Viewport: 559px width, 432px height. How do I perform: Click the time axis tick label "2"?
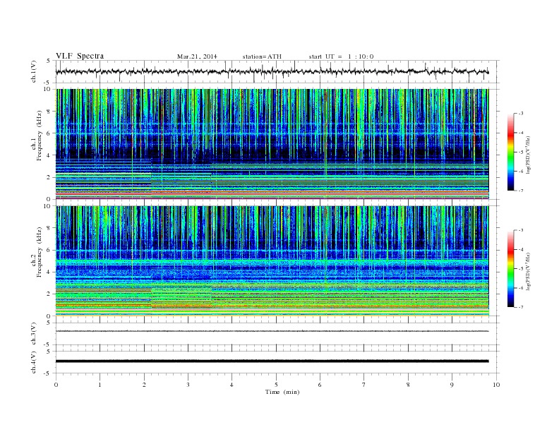point(144,385)
